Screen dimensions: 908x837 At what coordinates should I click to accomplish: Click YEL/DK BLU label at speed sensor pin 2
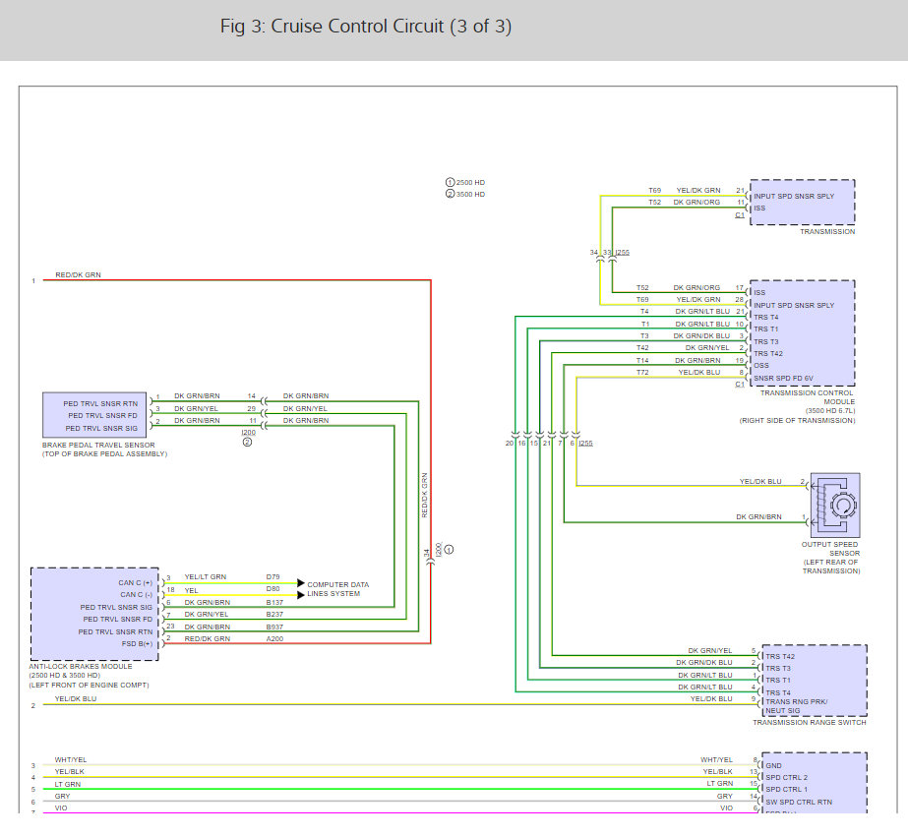[760, 482]
